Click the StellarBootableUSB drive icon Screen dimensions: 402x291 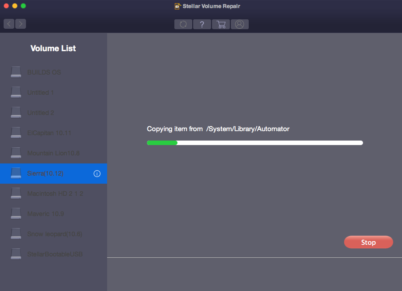[16, 254]
